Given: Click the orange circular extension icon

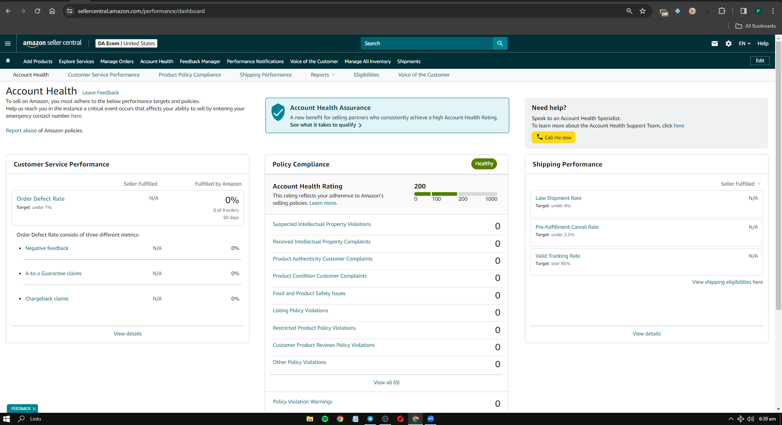Looking at the screenshot, I should (692, 11).
